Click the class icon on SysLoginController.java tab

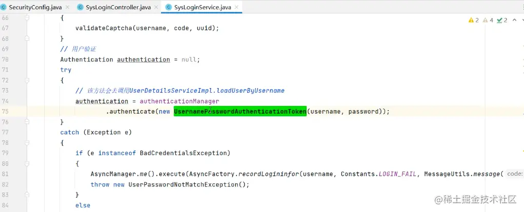pyautogui.click(x=80, y=7)
